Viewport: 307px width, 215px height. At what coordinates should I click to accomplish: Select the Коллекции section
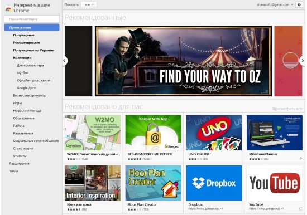tap(22, 58)
